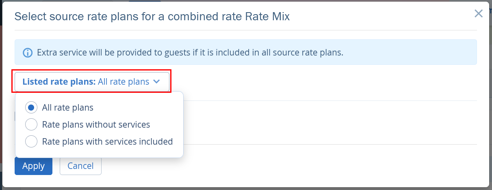This screenshot has height=190, width=492.
Task: Click the bold 'Listed rate plans:' label
Action: pos(59,82)
